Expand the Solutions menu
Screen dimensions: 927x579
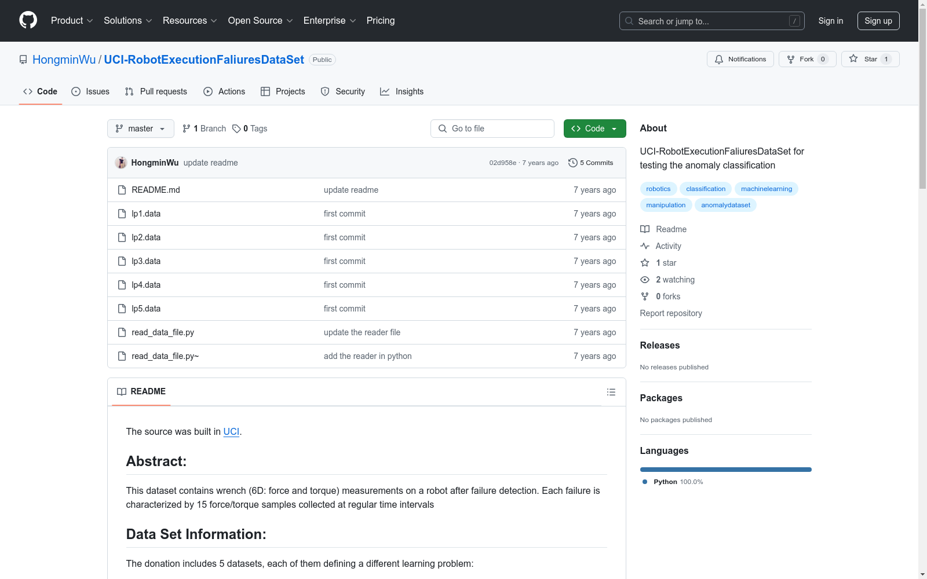(128, 20)
